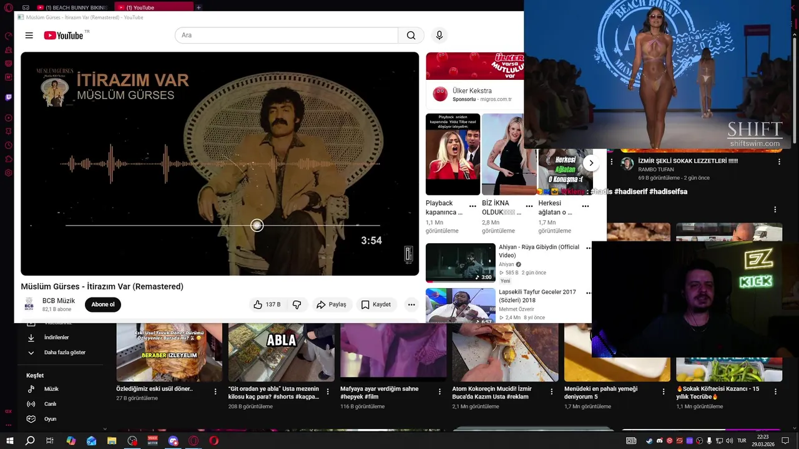The height and width of the screenshot is (449, 799).
Task: Dislike the video with thumbs-down icon
Action: [297, 304]
